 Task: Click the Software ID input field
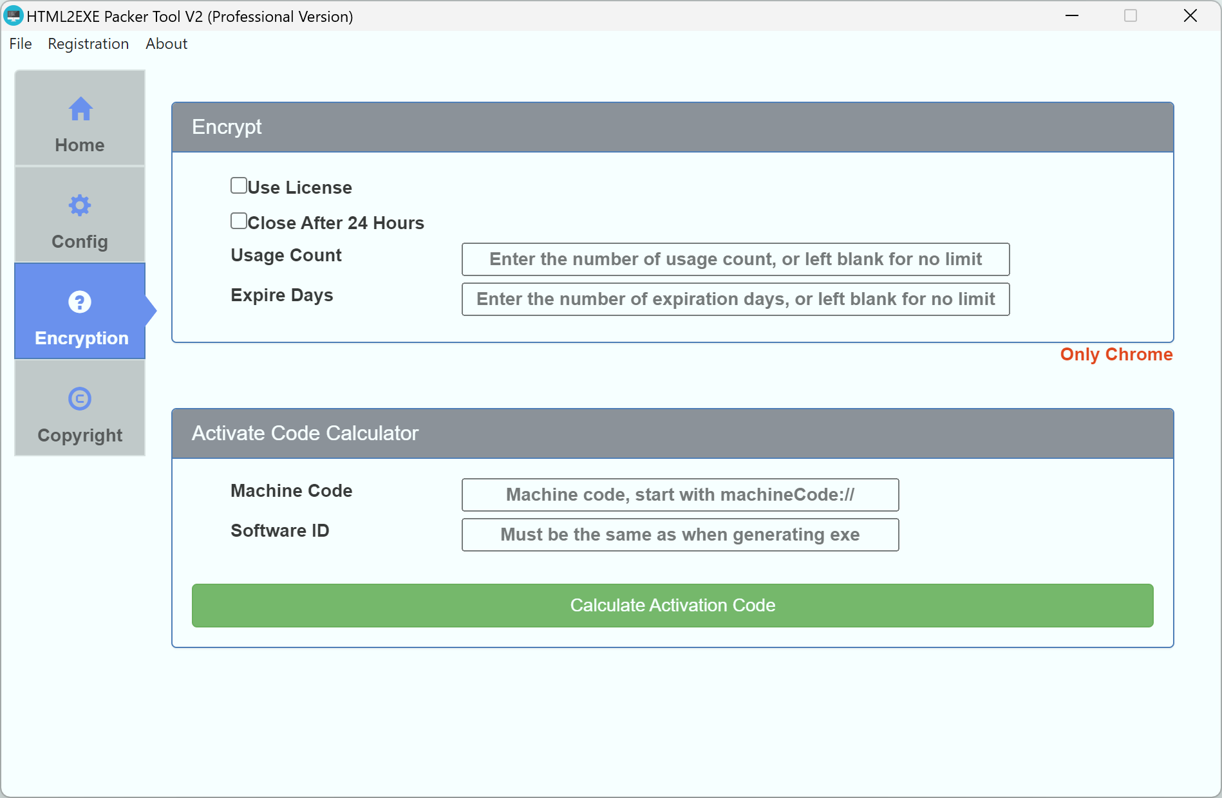(x=679, y=535)
